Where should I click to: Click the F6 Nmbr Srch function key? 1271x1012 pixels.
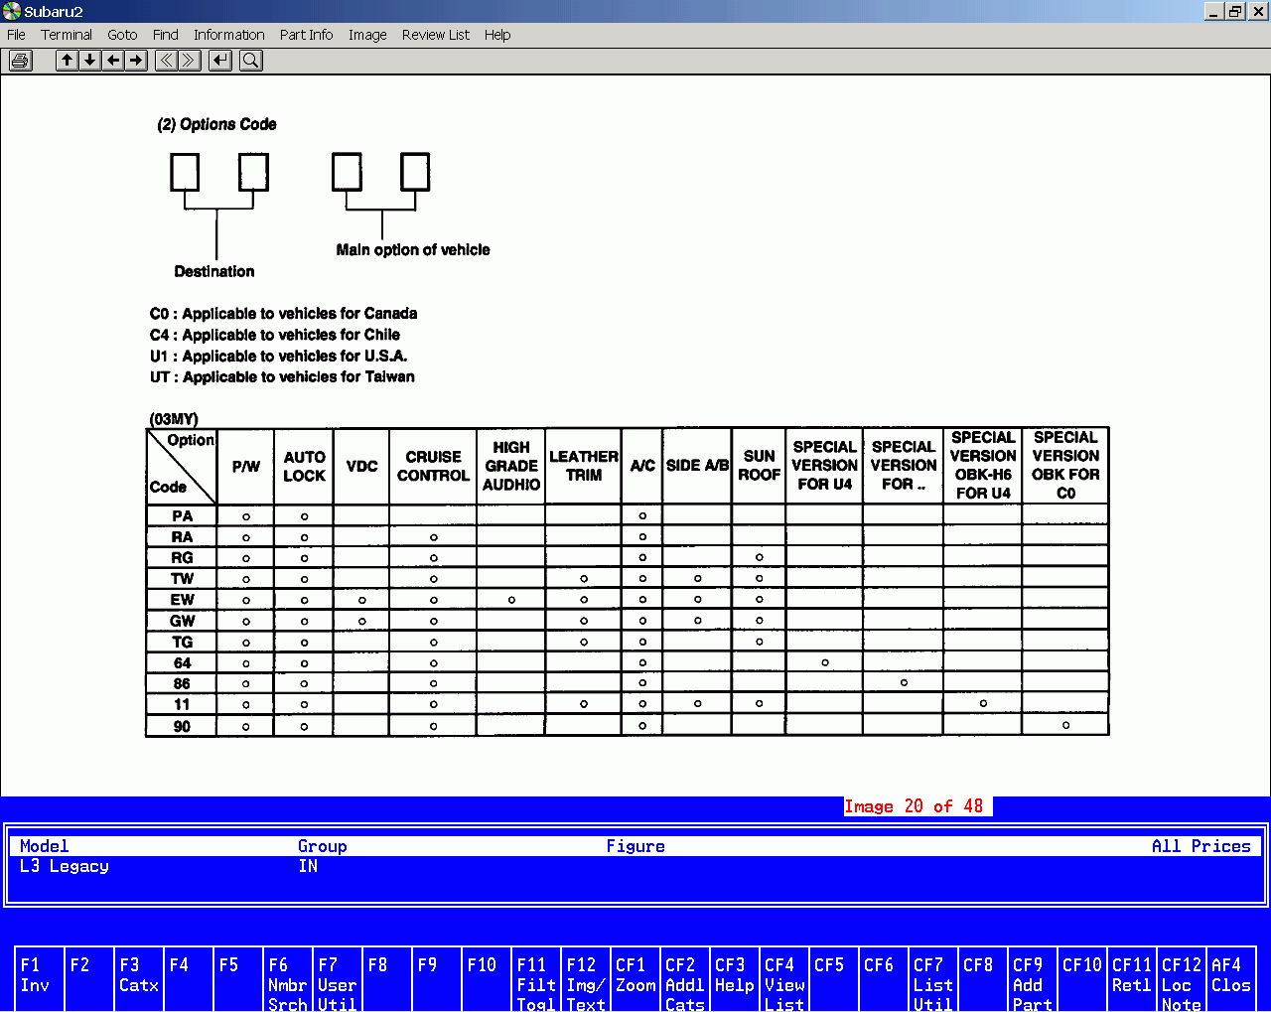288,979
